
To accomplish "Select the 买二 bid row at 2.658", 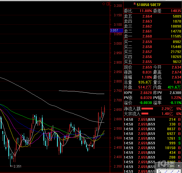I will [152, 47].
